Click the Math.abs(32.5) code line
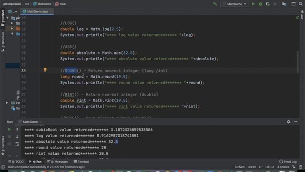This screenshot has height=172, width=305. point(99,53)
